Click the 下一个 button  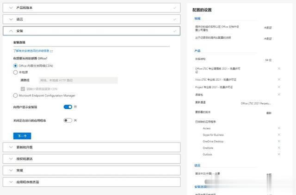[x=22, y=136]
